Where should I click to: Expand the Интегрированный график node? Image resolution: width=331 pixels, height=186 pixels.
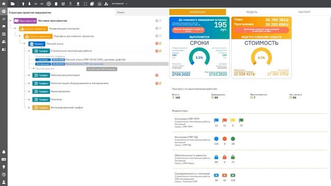point(29,107)
